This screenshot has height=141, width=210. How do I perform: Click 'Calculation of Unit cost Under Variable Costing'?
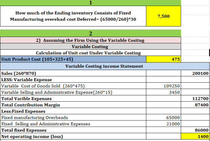(x=90, y=53)
